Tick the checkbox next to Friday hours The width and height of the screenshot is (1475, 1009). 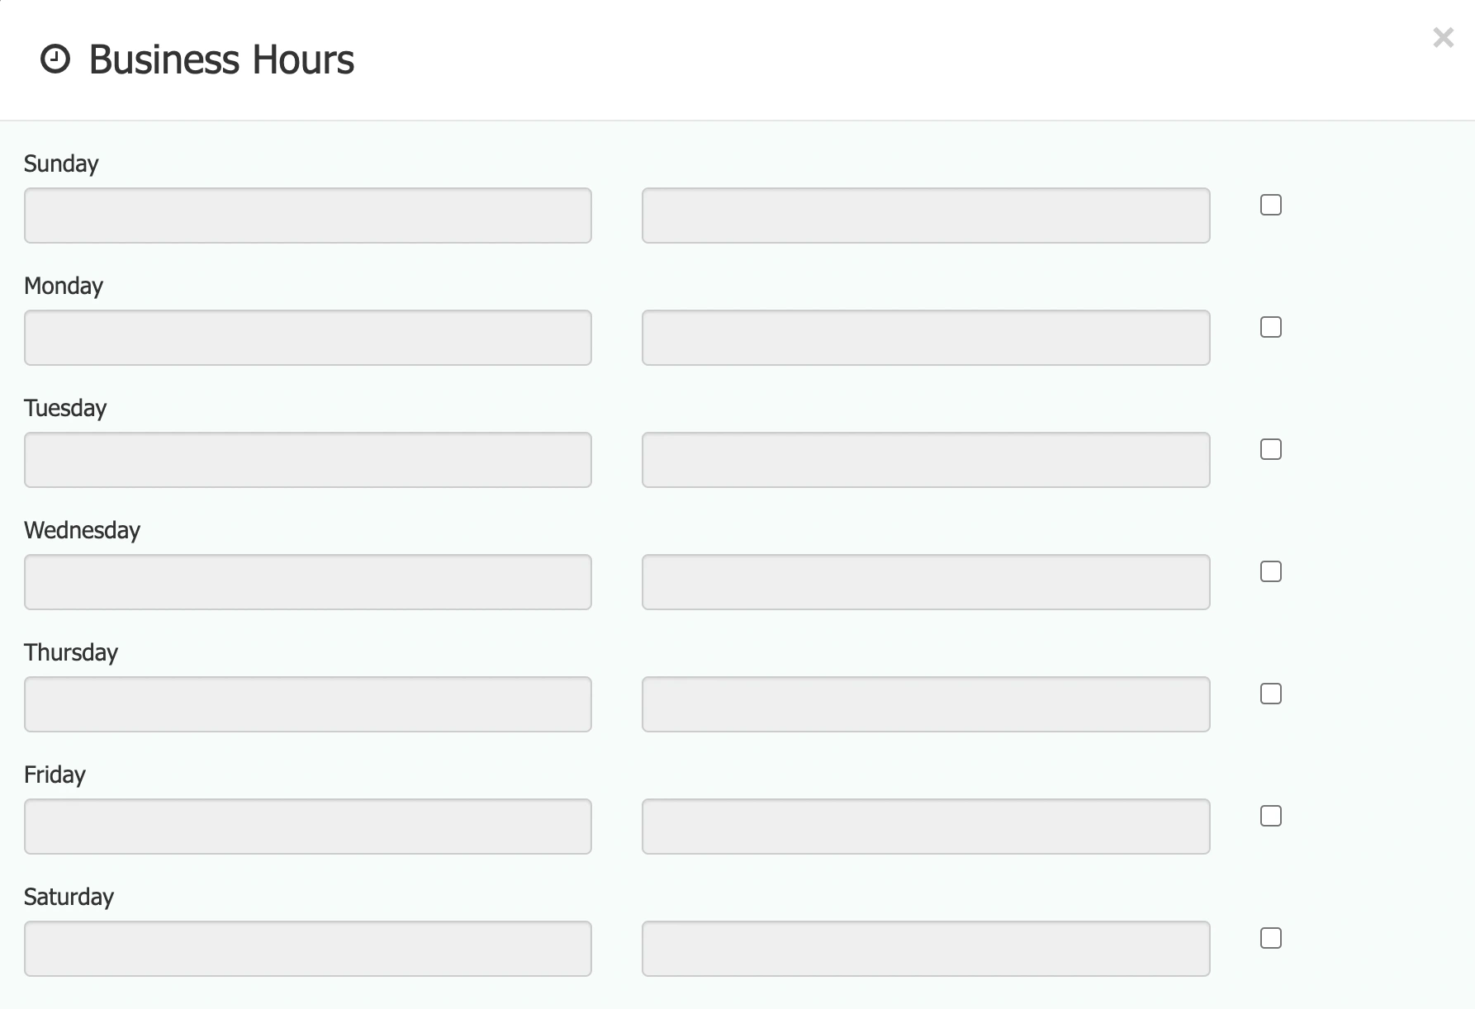[1271, 816]
